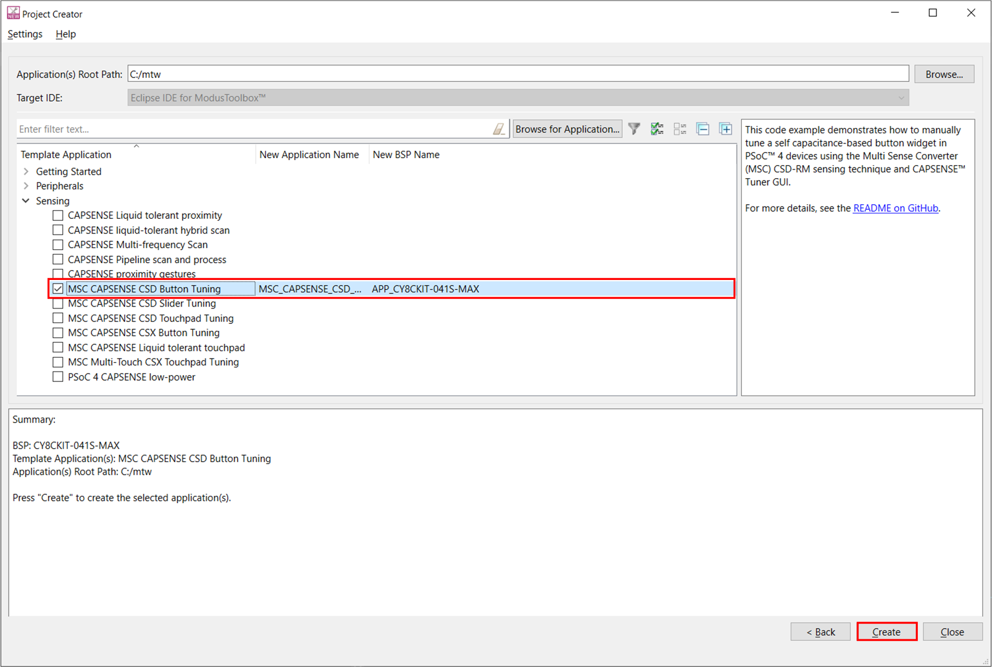Image resolution: width=992 pixels, height=667 pixels.
Task: Check MSC CAPSENSE Liquid tolerant touchpad
Action: [x=58, y=347]
